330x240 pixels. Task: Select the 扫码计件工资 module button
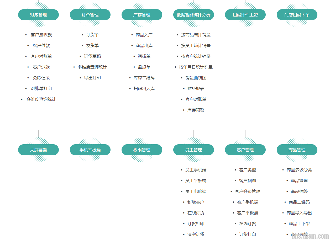pos(245,15)
